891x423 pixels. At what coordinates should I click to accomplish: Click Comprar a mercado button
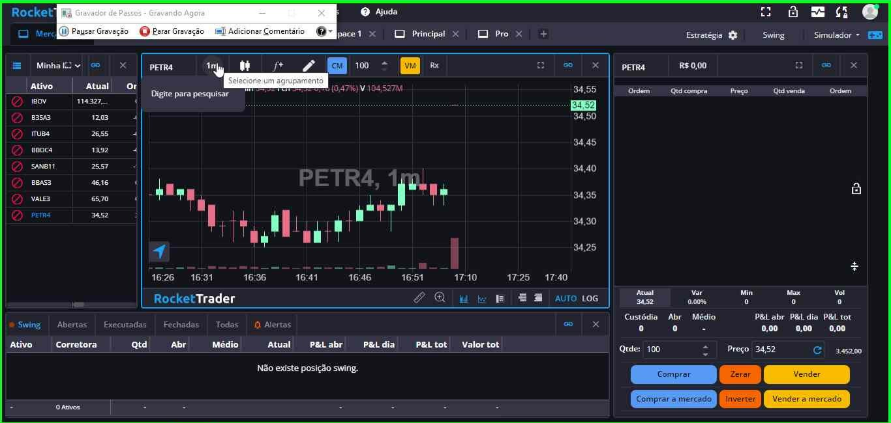[x=674, y=399]
